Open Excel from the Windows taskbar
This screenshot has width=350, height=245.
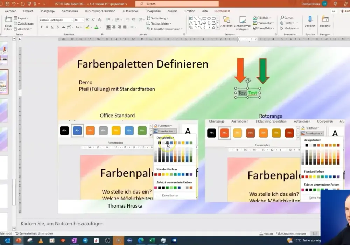(x=152, y=240)
